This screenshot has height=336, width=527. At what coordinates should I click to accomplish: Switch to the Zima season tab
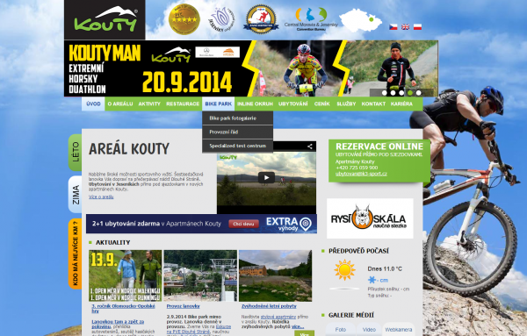(76, 195)
